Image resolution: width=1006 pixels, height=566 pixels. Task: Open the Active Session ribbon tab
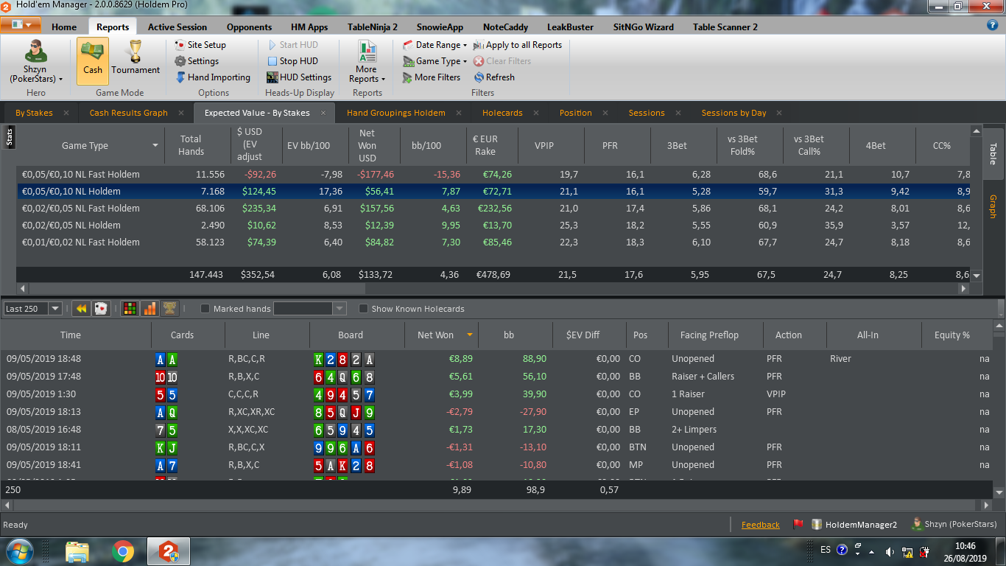tap(177, 27)
